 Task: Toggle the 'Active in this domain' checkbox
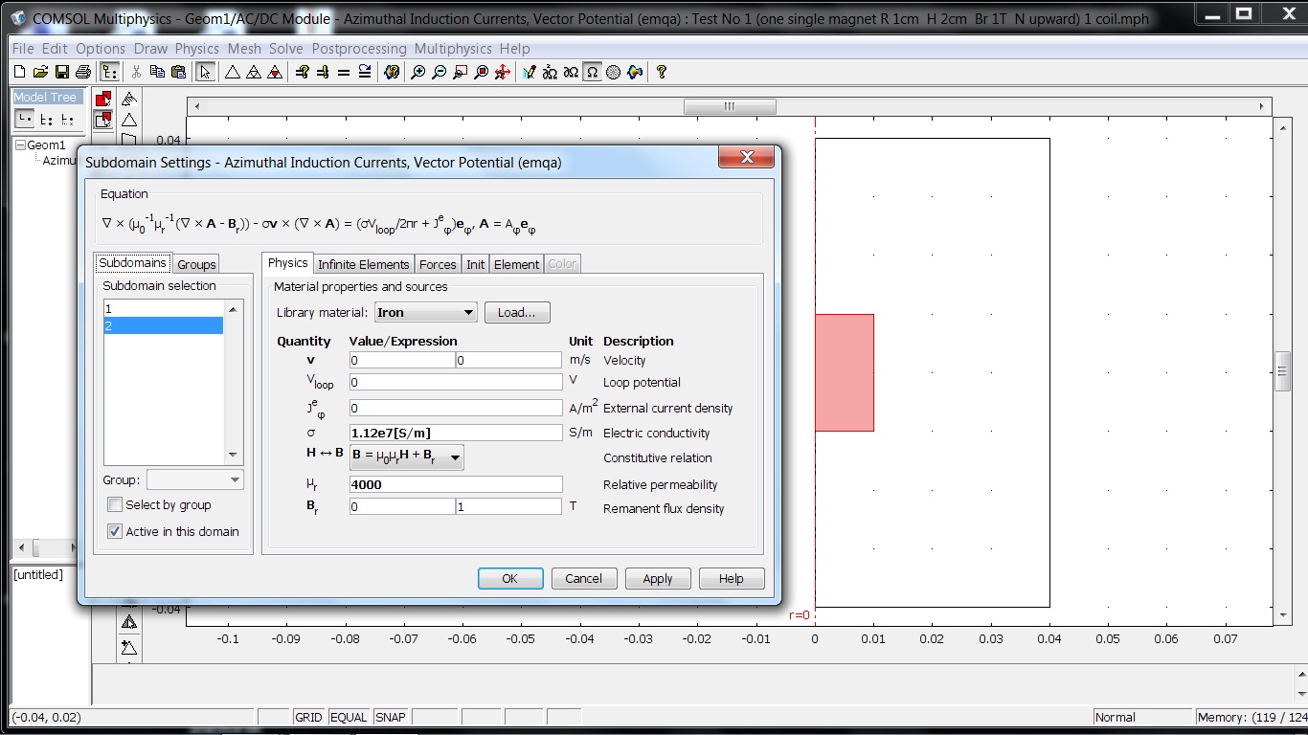pyautogui.click(x=115, y=532)
